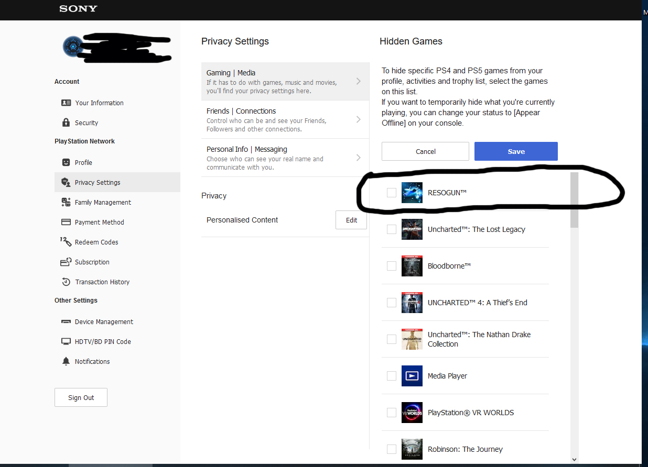This screenshot has height=467, width=648.
Task: Click the Friends | Connections section title
Action: pos(241,111)
